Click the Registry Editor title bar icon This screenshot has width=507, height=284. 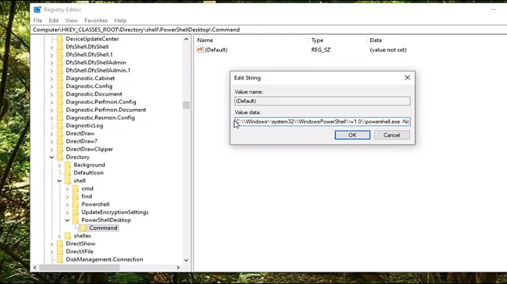point(37,10)
